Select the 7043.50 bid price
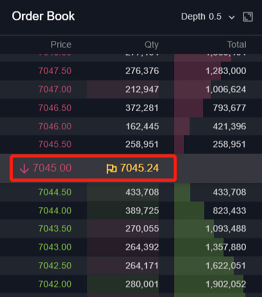The image size is (262, 297). pyautogui.click(x=55, y=229)
